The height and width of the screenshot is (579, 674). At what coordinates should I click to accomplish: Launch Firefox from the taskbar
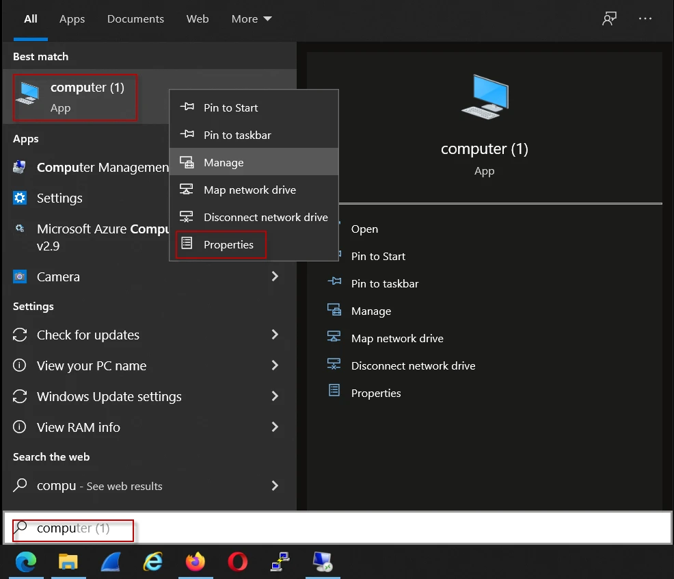195,562
